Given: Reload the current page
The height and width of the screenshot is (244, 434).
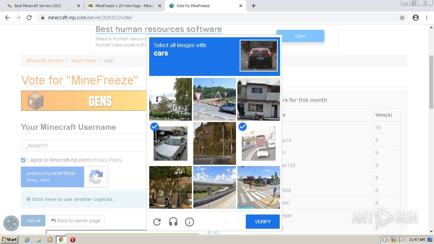Looking at the screenshot, I should pyautogui.click(x=29, y=18).
